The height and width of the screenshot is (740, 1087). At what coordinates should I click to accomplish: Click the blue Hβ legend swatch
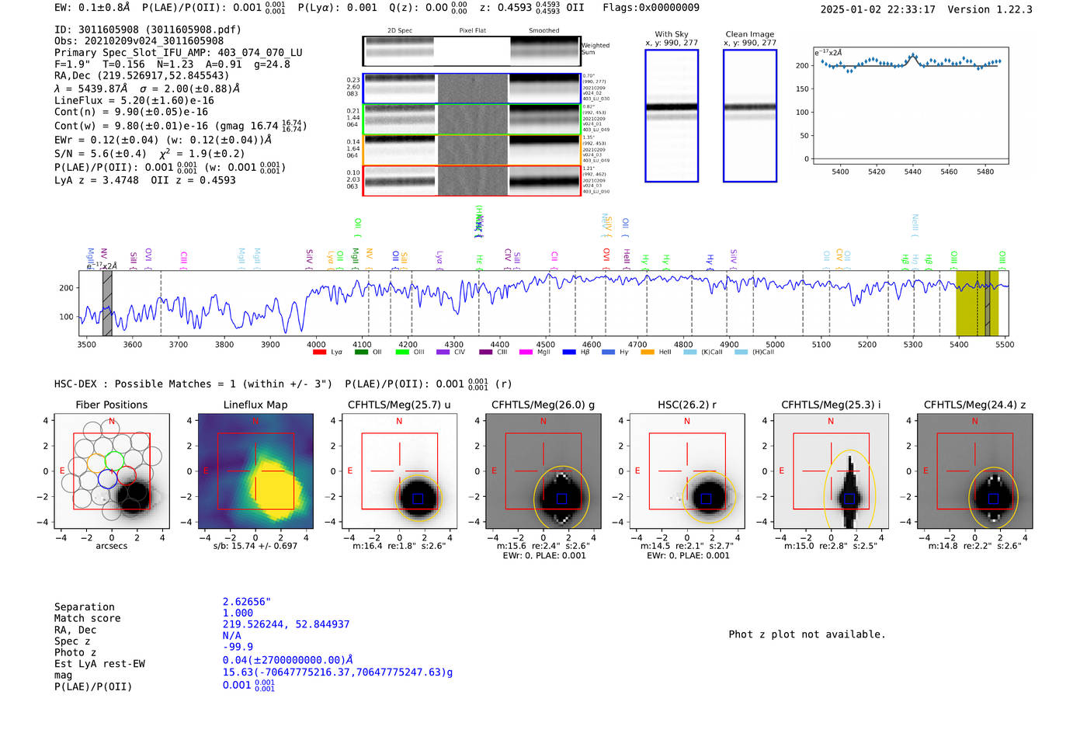click(569, 353)
